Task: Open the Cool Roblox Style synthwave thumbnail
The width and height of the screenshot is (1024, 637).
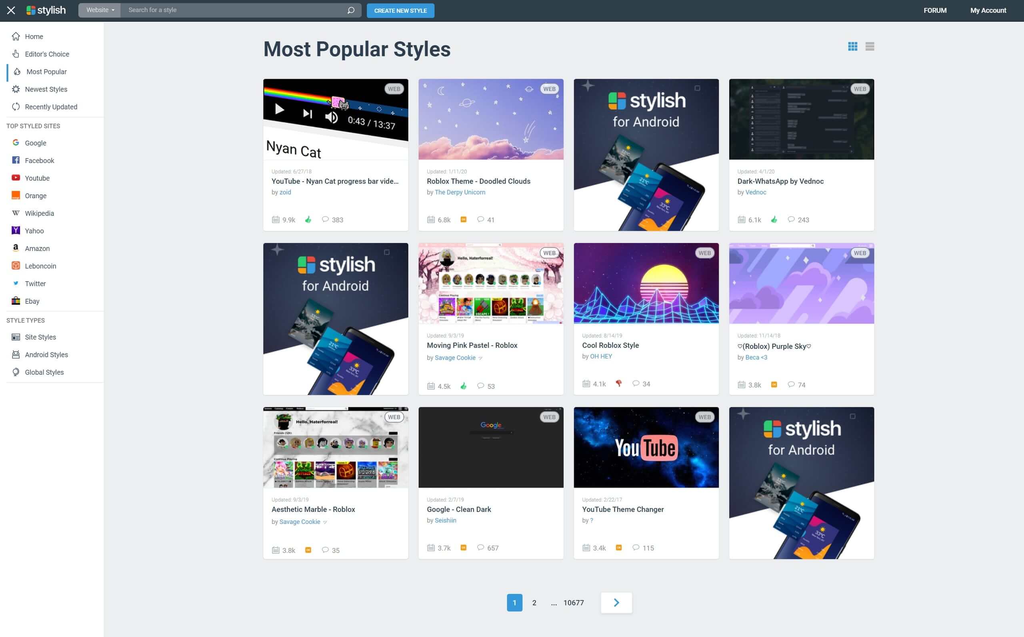Action: (646, 283)
